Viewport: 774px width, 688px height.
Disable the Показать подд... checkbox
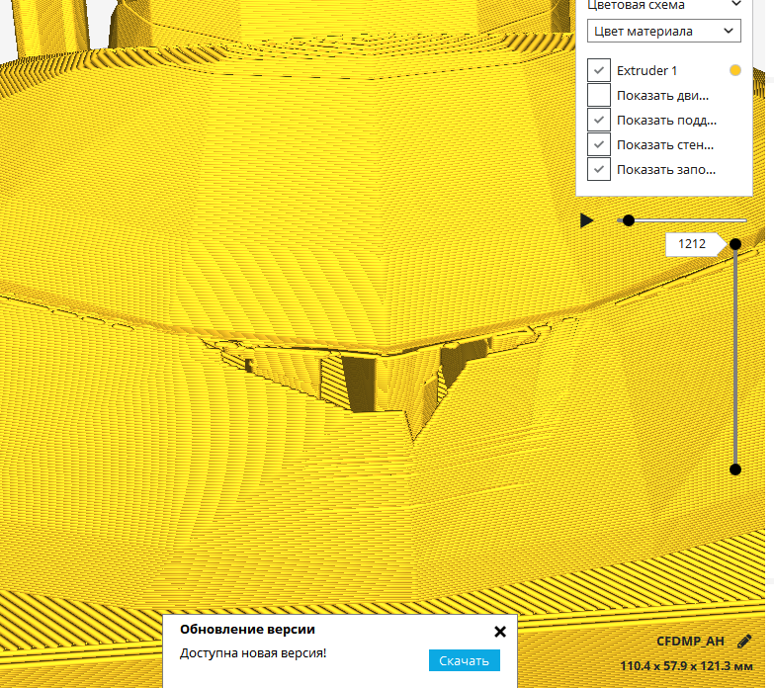(x=598, y=121)
